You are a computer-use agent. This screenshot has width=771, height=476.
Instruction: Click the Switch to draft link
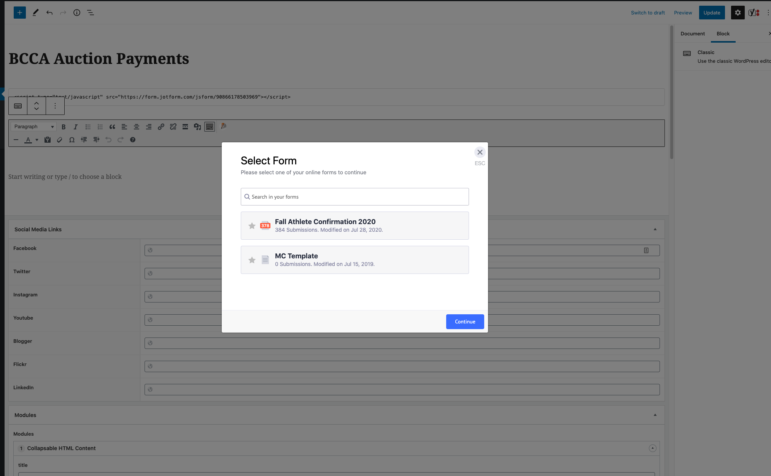click(648, 13)
